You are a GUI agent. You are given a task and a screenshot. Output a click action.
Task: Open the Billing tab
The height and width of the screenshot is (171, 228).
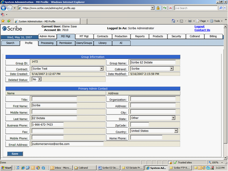pos(213,36)
